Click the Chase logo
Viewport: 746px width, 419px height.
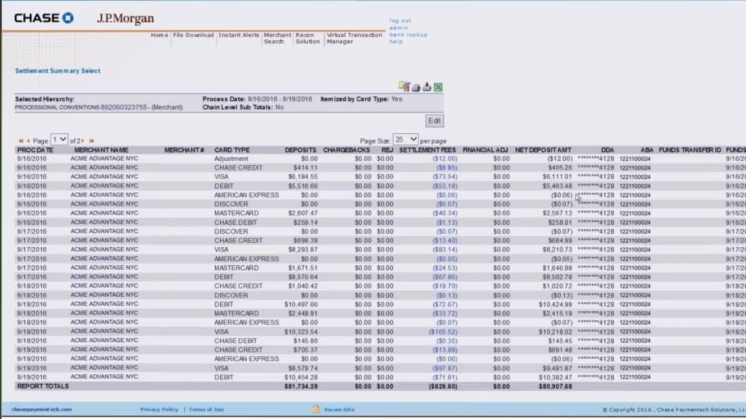[44, 18]
